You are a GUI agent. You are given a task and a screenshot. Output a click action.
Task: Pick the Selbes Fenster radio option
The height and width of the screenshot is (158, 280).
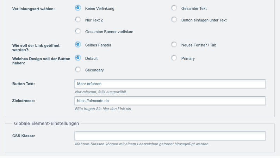click(78, 44)
